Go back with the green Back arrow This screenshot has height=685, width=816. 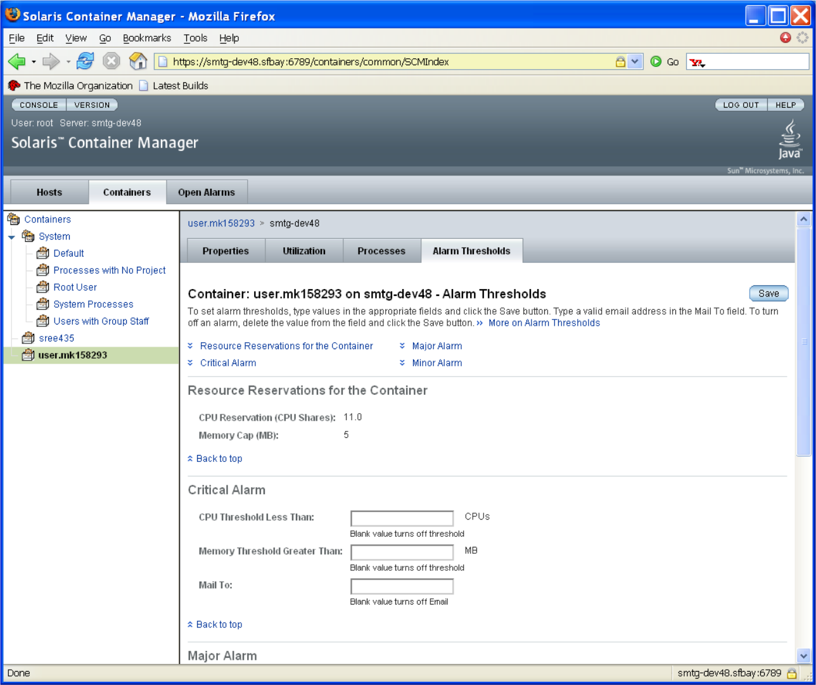[x=17, y=61]
